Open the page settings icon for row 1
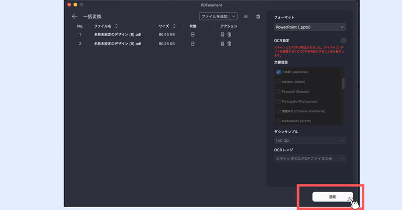402x210 pixels. (222, 35)
